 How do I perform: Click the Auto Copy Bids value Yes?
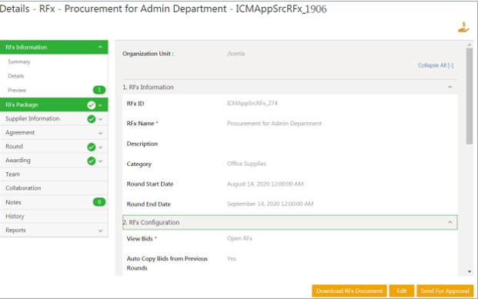click(x=232, y=258)
